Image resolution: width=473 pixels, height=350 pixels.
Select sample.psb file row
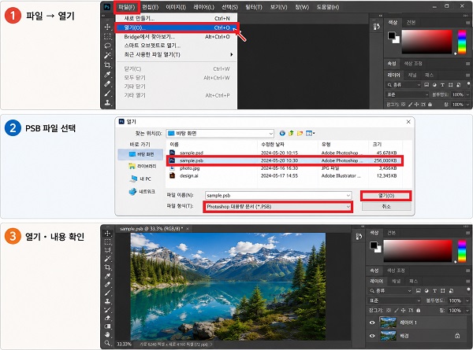coord(285,160)
